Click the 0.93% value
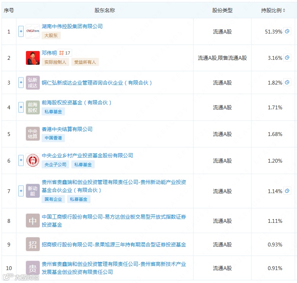 coord(275,245)
